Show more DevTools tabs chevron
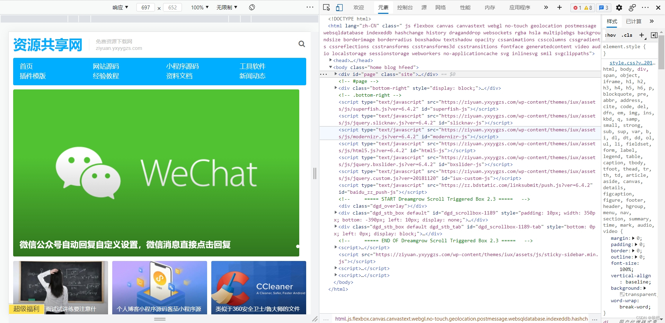Viewport: 665px width, 323px height. coord(546,7)
